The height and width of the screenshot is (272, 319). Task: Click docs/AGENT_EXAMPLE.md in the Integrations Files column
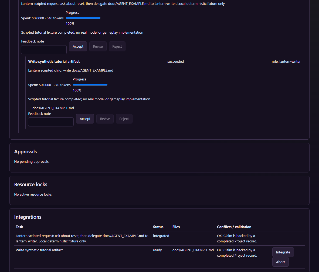coord(193,250)
